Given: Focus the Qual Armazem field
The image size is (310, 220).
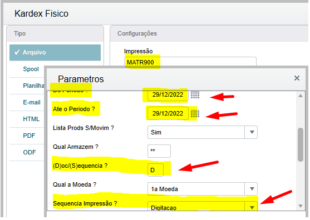Looking at the screenshot, I should pos(159,151).
